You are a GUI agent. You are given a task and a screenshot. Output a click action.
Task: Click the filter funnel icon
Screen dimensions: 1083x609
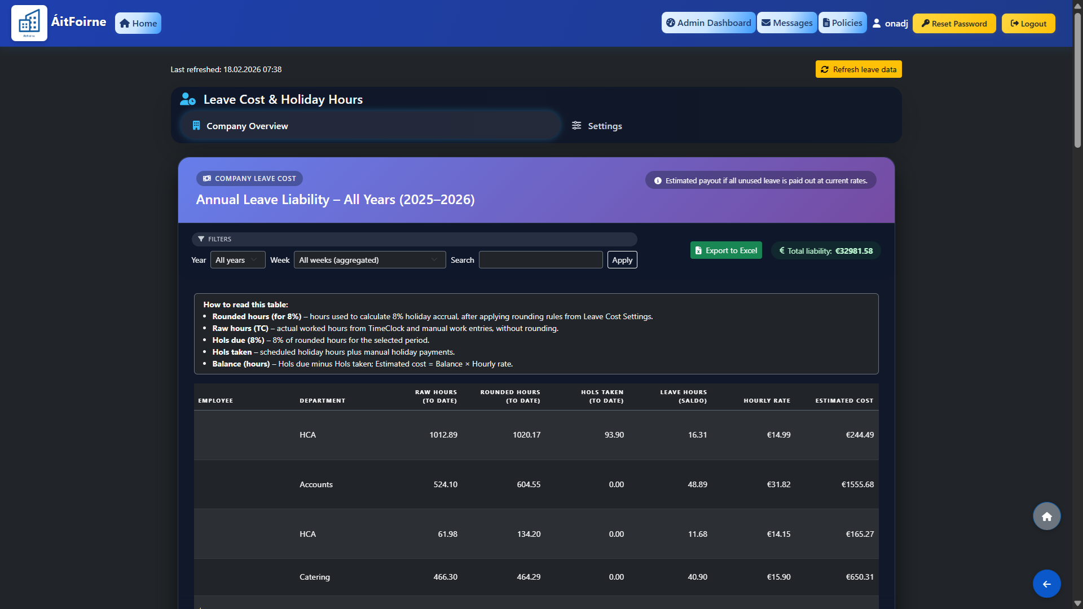pyautogui.click(x=201, y=239)
